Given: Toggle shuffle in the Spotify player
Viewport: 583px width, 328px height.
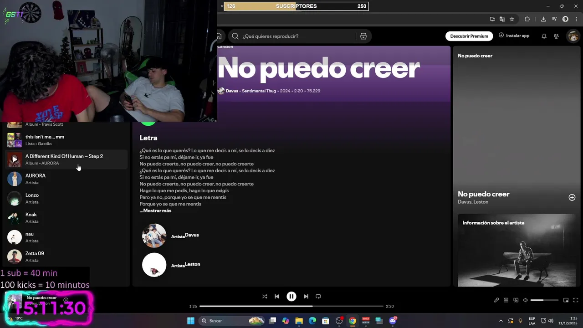Looking at the screenshot, I should click(265, 297).
